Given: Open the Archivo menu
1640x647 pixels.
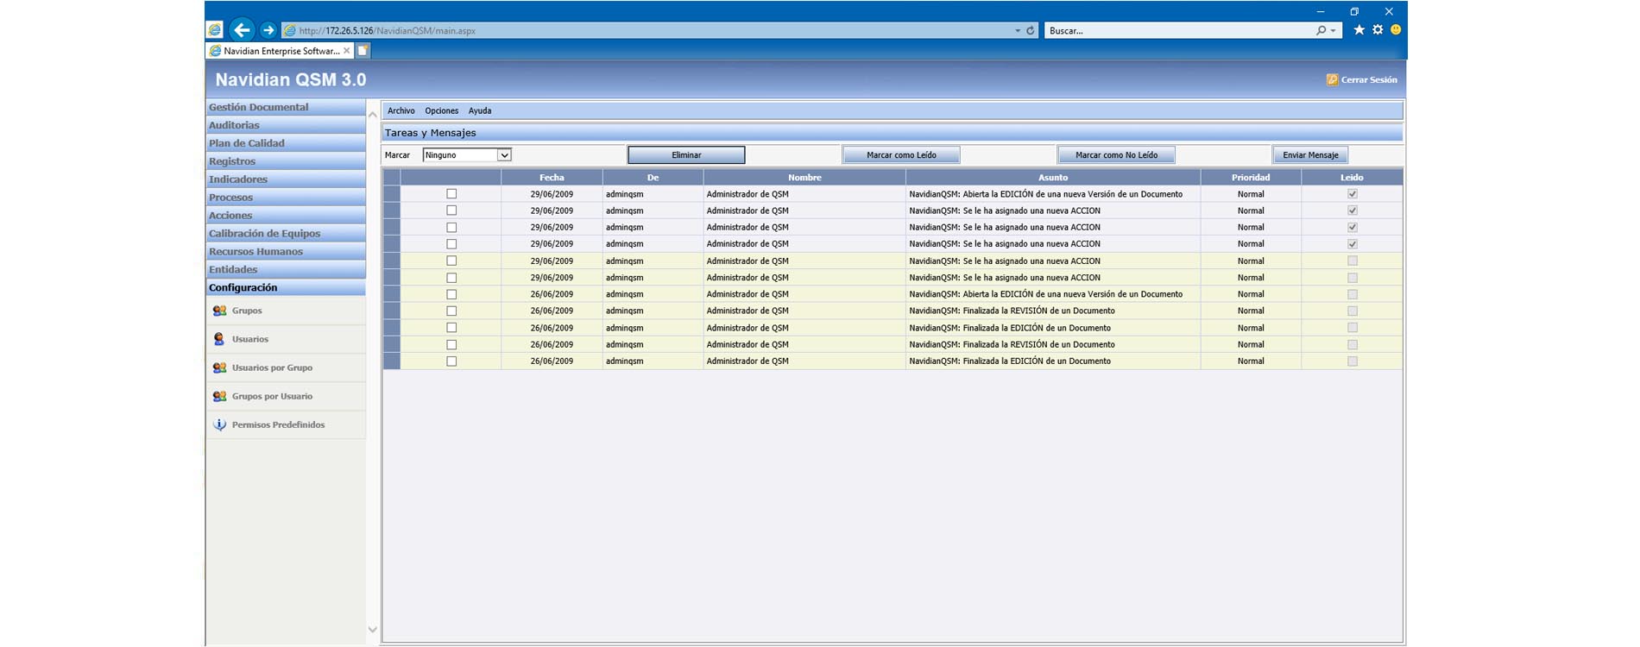Looking at the screenshot, I should coord(401,110).
